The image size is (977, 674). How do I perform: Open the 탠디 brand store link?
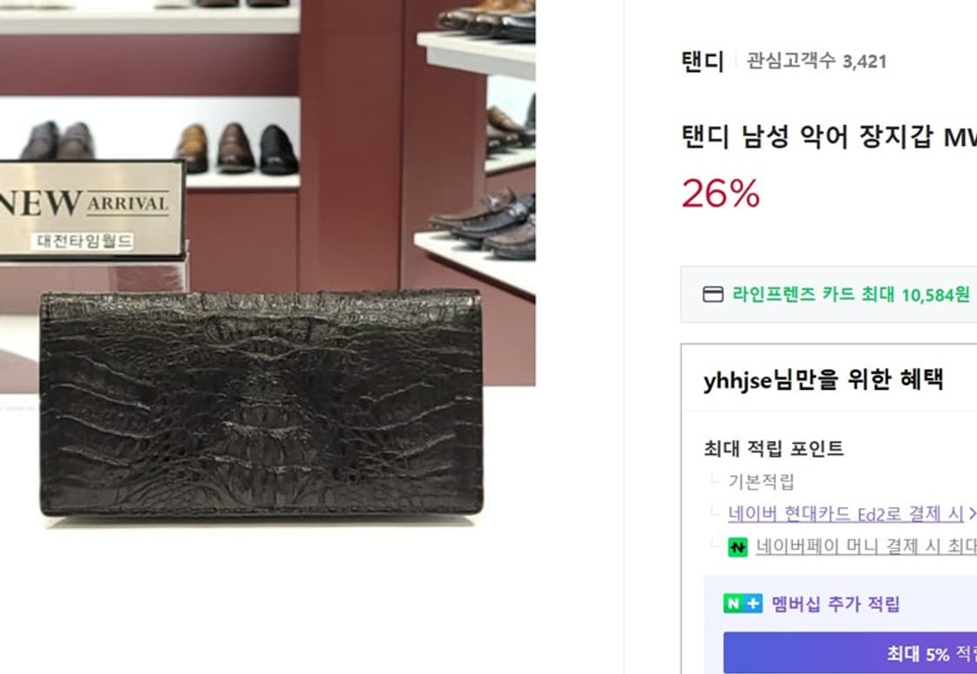(x=703, y=61)
